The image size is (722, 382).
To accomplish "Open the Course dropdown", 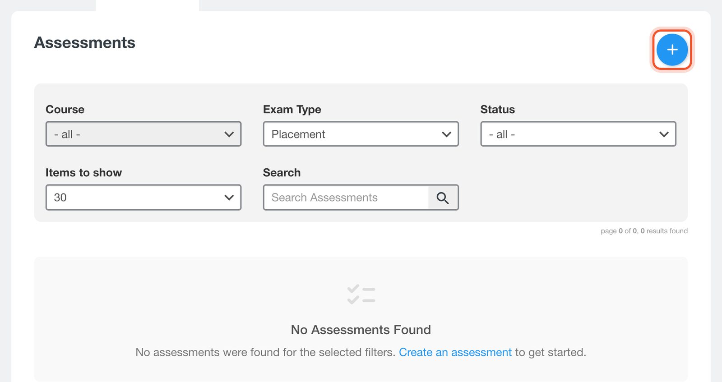I will click(143, 134).
